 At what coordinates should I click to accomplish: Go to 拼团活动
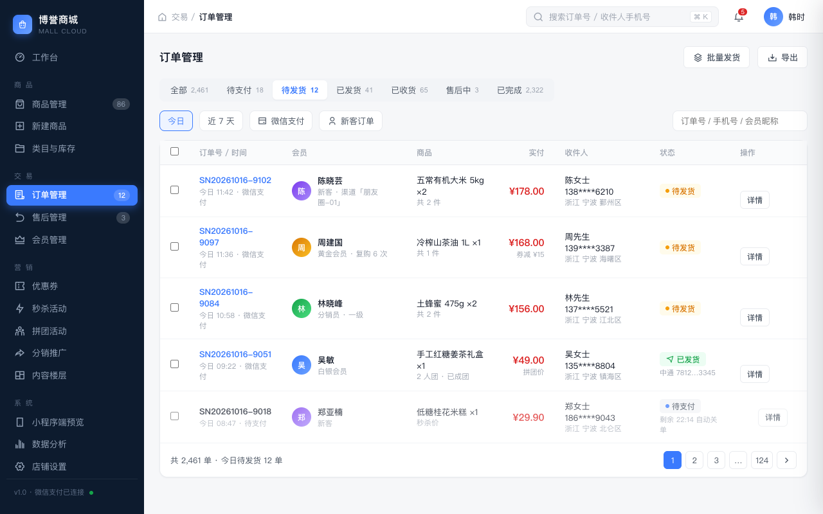pyautogui.click(x=72, y=331)
